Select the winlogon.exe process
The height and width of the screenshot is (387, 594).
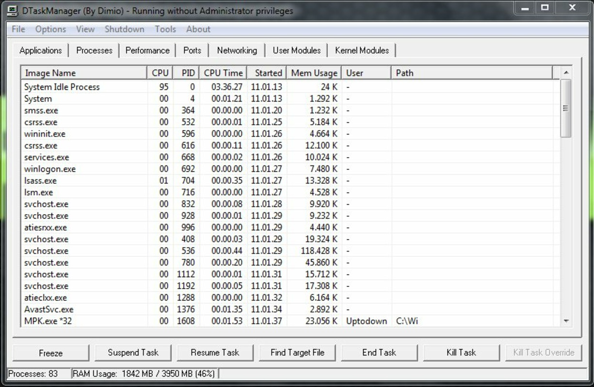[x=290, y=169]
